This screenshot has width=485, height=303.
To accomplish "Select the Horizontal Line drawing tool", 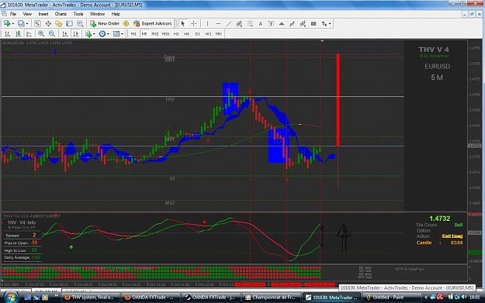I will click(218, 23).
